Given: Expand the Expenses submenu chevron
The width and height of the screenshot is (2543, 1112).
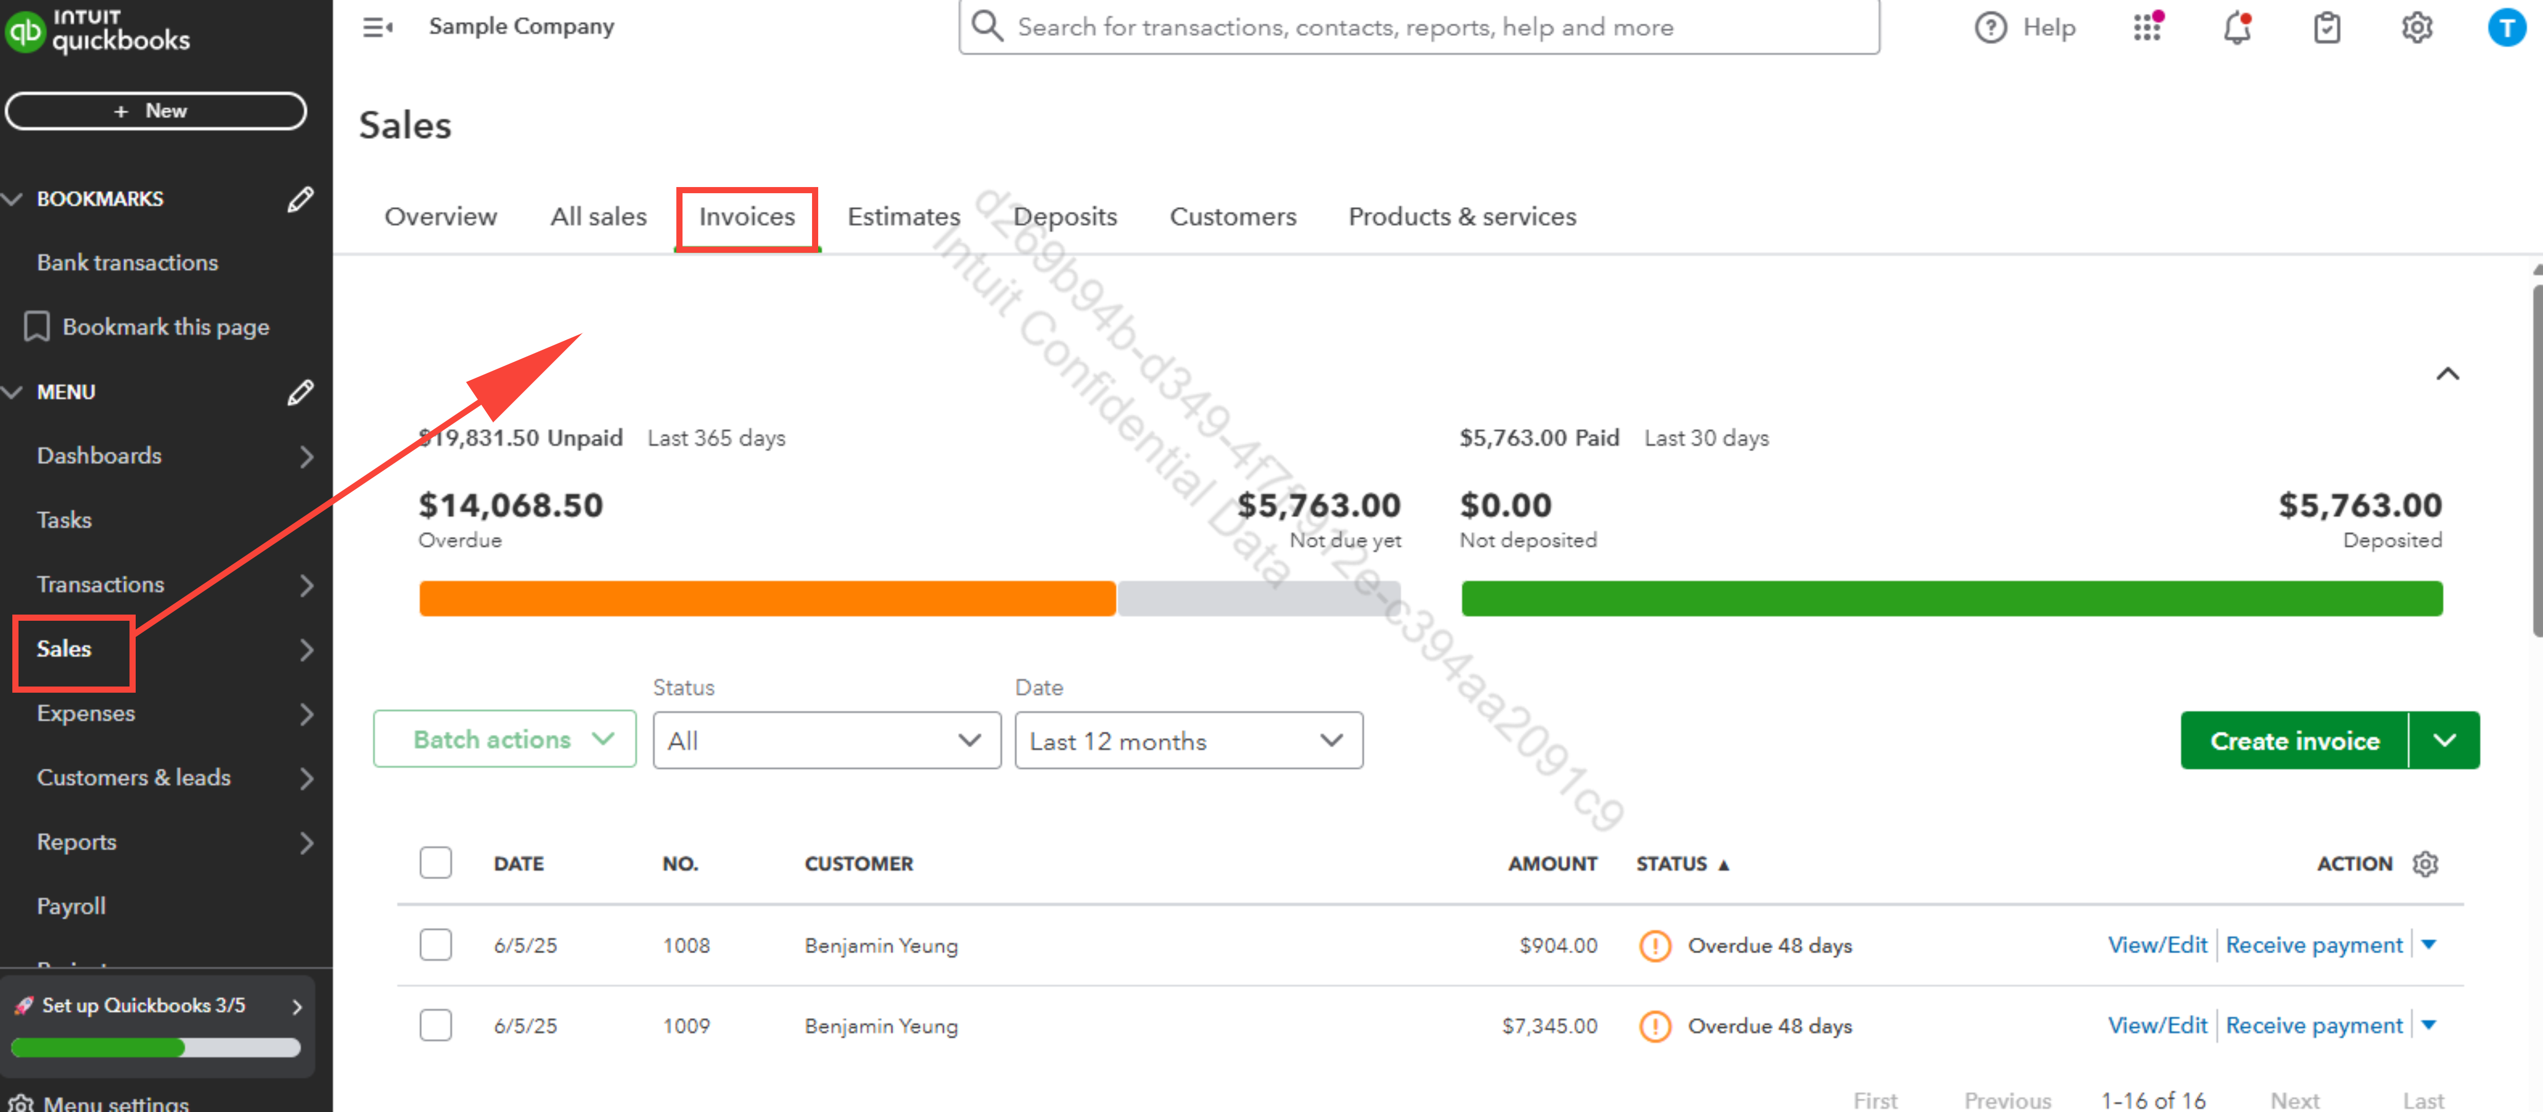Looking at the screenshot, I should click(x=306, y=714).
